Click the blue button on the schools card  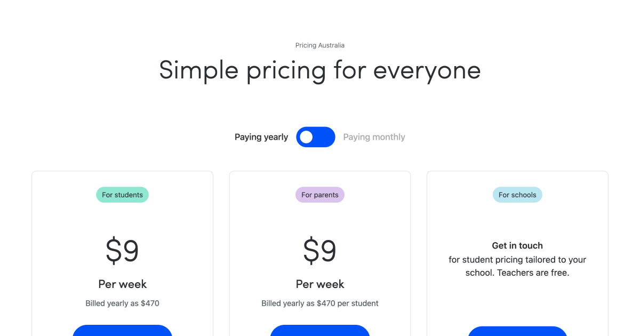(517, 333)
